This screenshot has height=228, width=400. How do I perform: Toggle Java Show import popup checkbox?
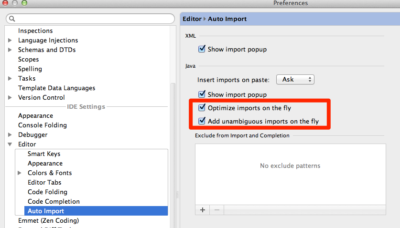coord(202,94)
